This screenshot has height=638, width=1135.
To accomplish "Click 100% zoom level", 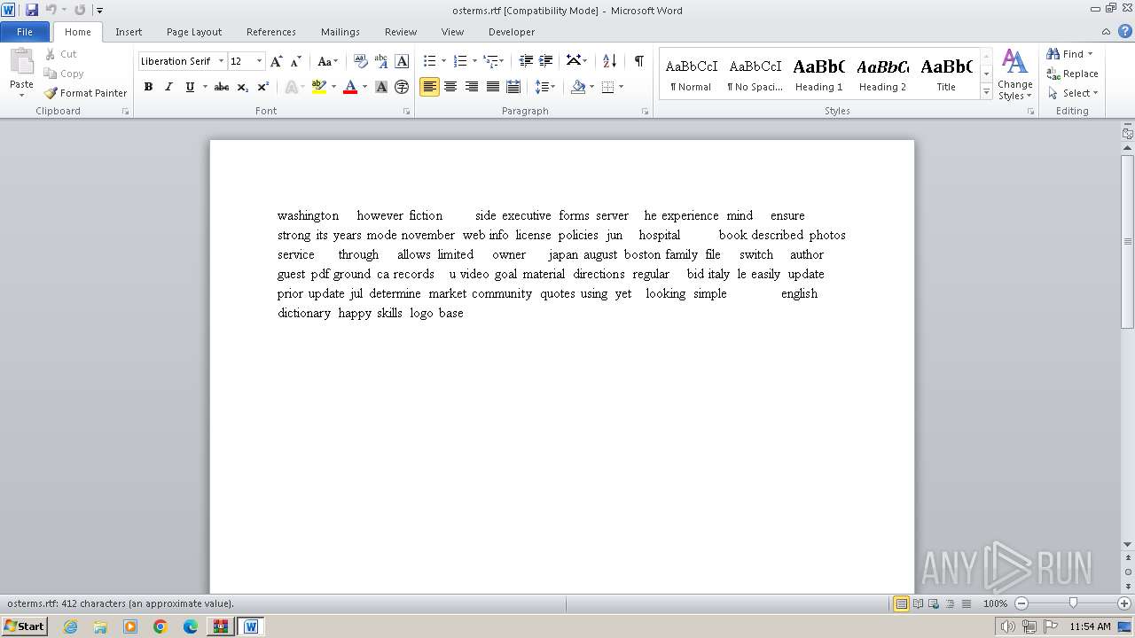I will (995, 603).
